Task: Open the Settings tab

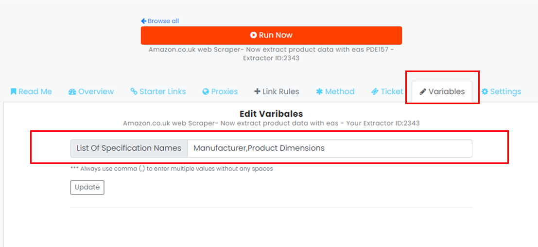Action: (501, 91)
